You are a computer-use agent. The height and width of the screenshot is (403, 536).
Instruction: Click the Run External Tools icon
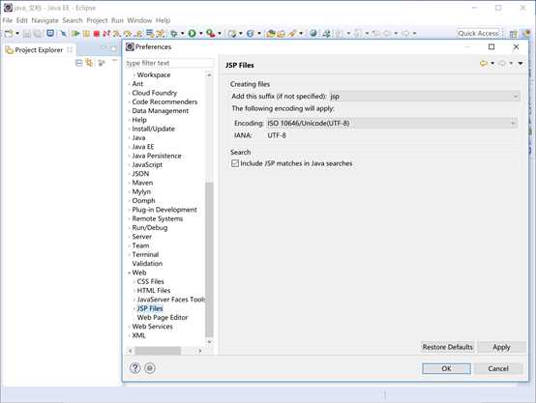coord(211,34)
